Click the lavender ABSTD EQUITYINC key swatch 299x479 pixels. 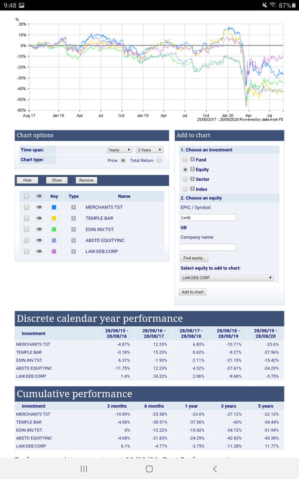(54, 240)
